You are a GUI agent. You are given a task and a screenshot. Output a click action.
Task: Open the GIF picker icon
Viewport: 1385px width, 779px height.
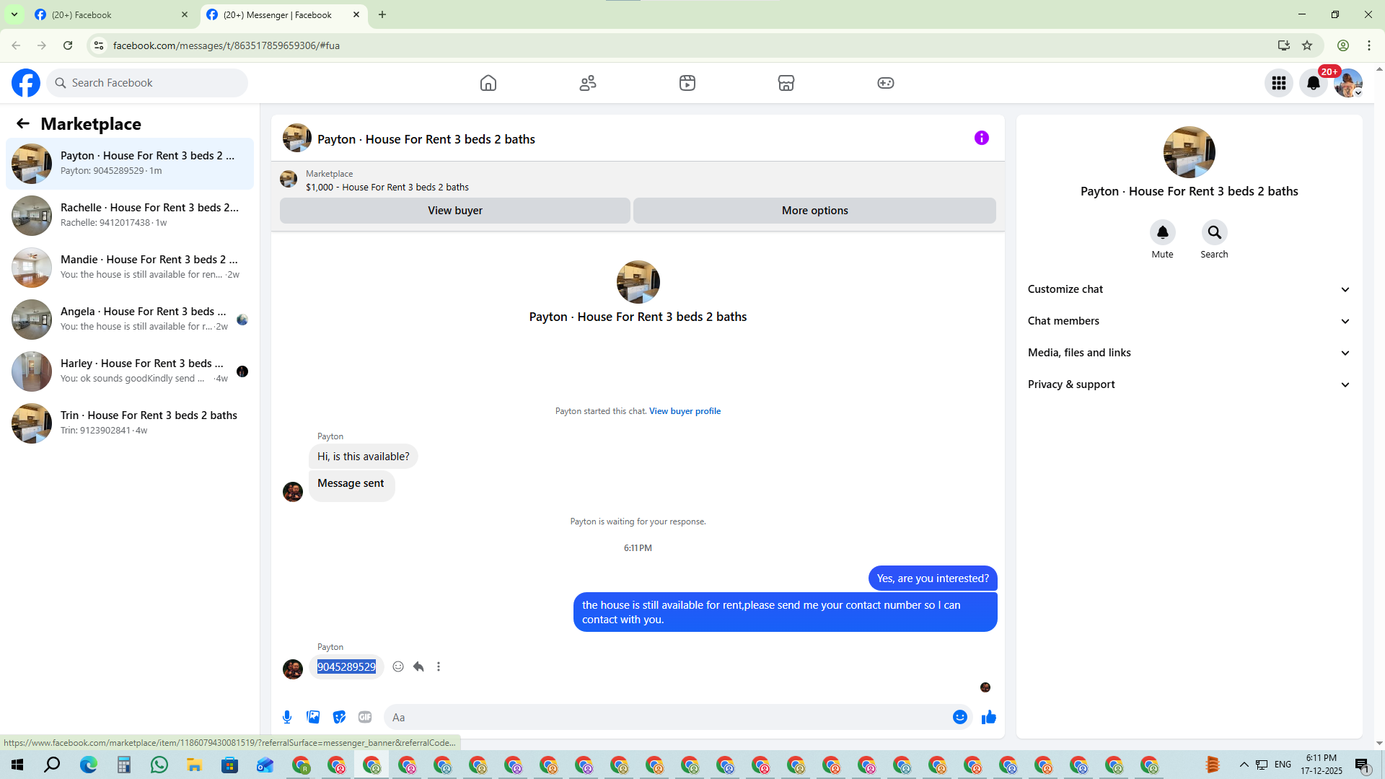(x=365, y=717)
